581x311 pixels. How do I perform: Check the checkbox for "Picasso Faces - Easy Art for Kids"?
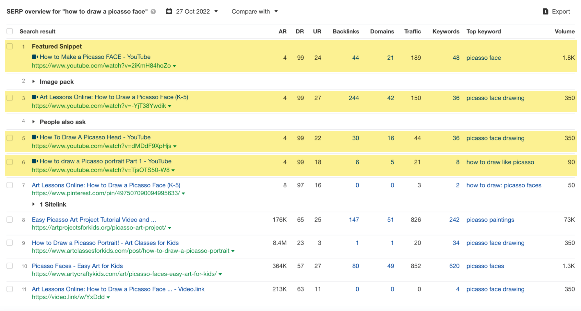click(x=10, y=266)
